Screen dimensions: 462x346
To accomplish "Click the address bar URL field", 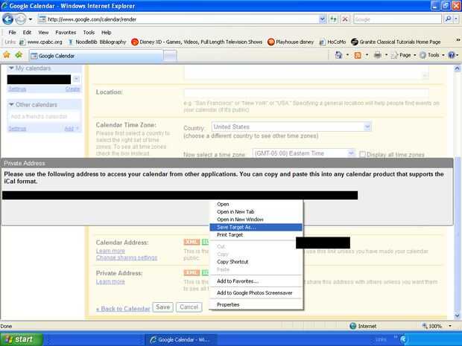I will [x=178, y=19].
